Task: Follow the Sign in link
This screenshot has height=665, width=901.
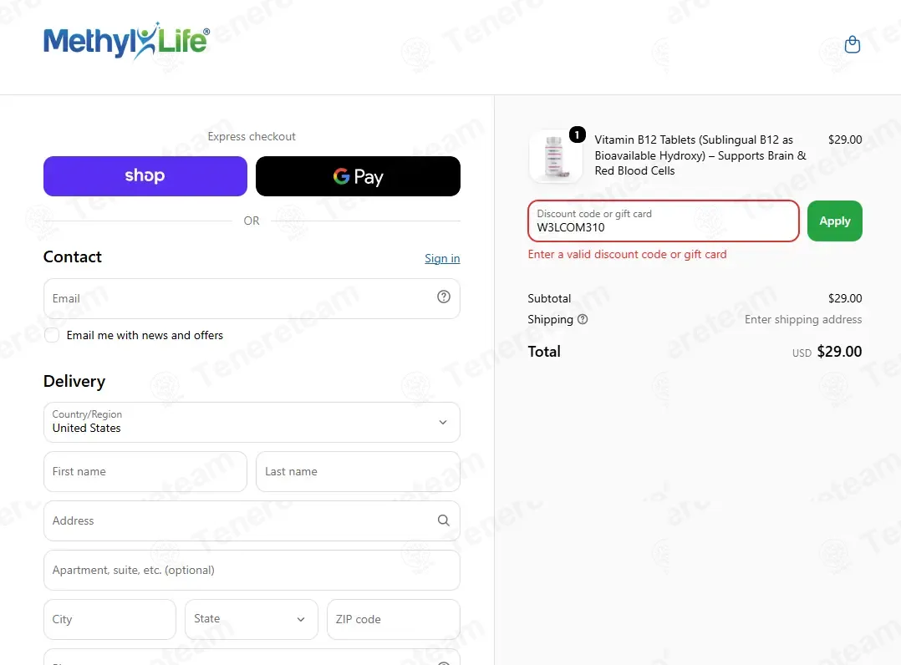Action: tap(442, 258)
